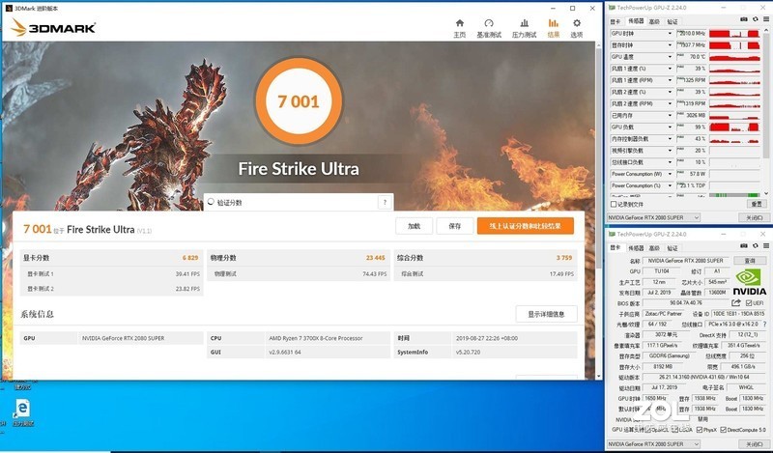Toggle the 验证分数 radio circle

tap(211, 202)
